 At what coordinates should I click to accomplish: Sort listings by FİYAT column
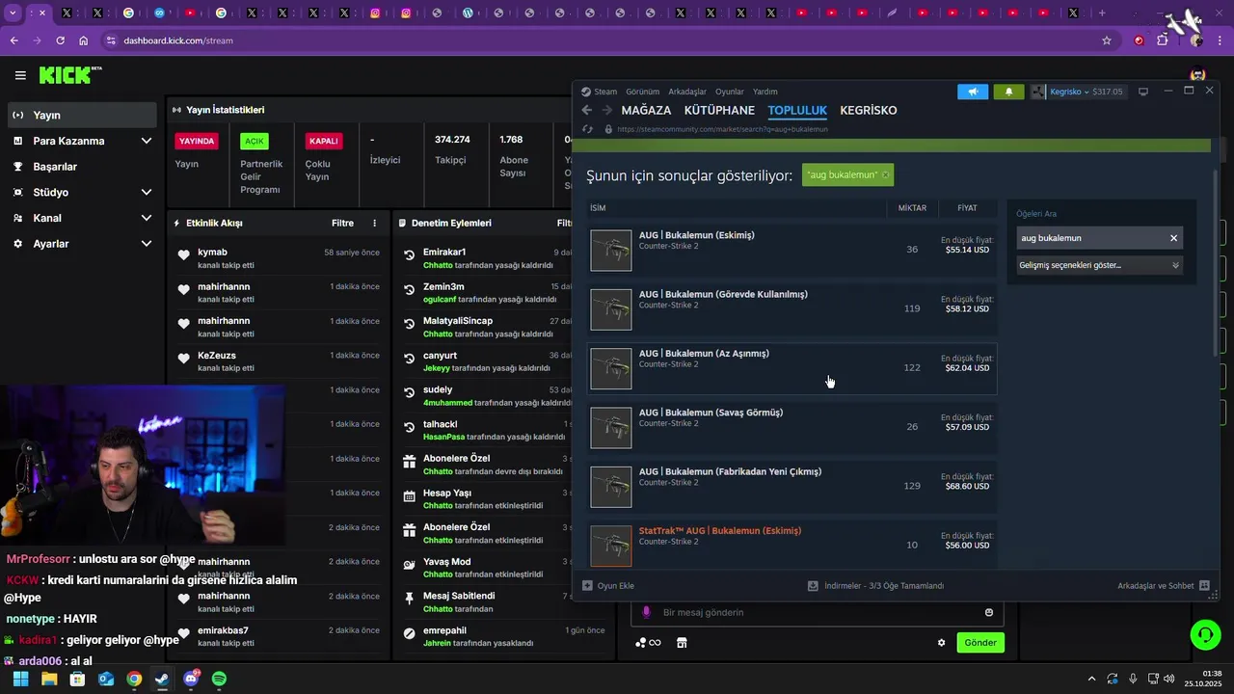click(967, 208)
